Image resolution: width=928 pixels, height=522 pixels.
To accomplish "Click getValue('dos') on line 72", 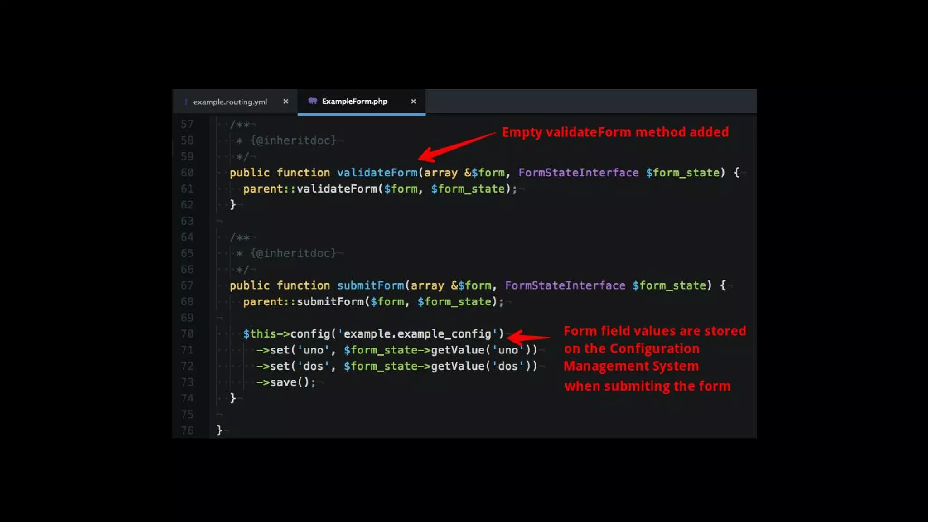I will 481,366.
